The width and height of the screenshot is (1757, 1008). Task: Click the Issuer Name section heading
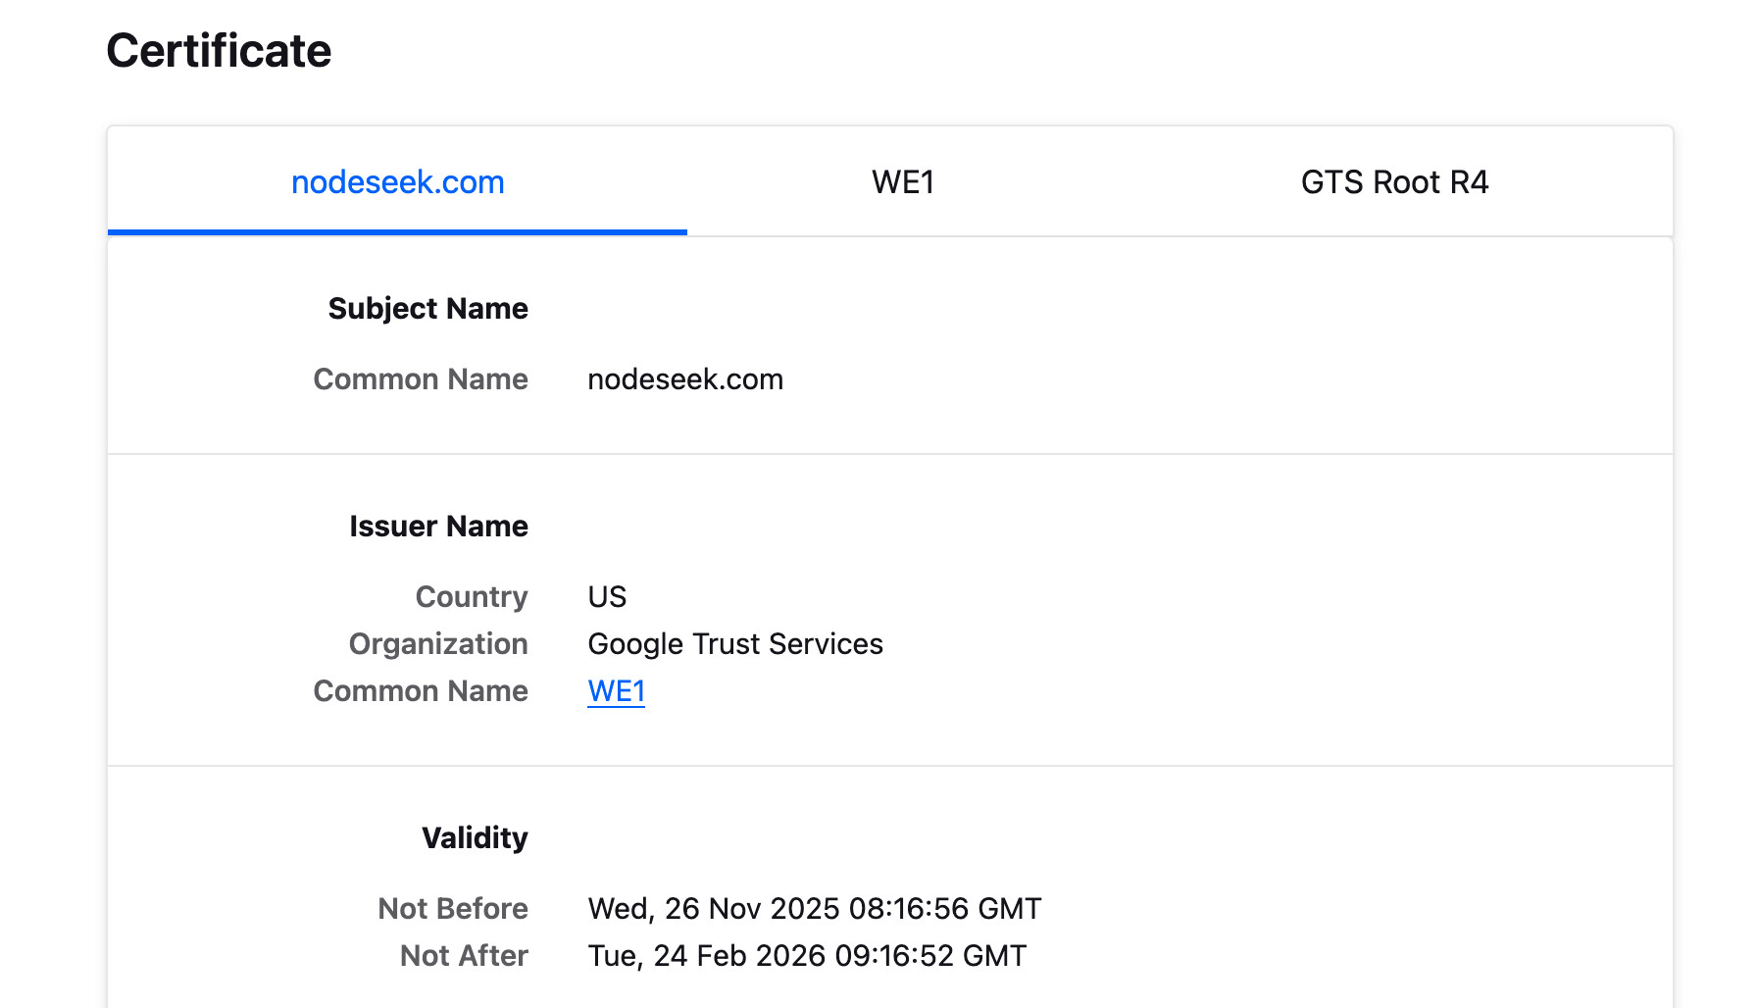tap(438, 527)
